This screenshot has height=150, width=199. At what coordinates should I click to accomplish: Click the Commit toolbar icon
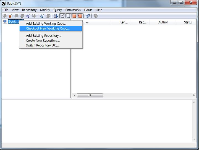22,16
